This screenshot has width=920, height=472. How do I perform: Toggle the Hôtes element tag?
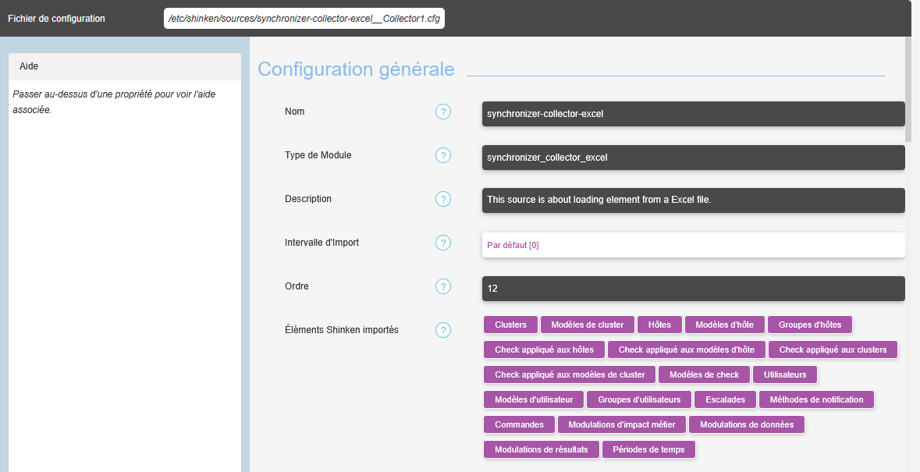point(659,325)
